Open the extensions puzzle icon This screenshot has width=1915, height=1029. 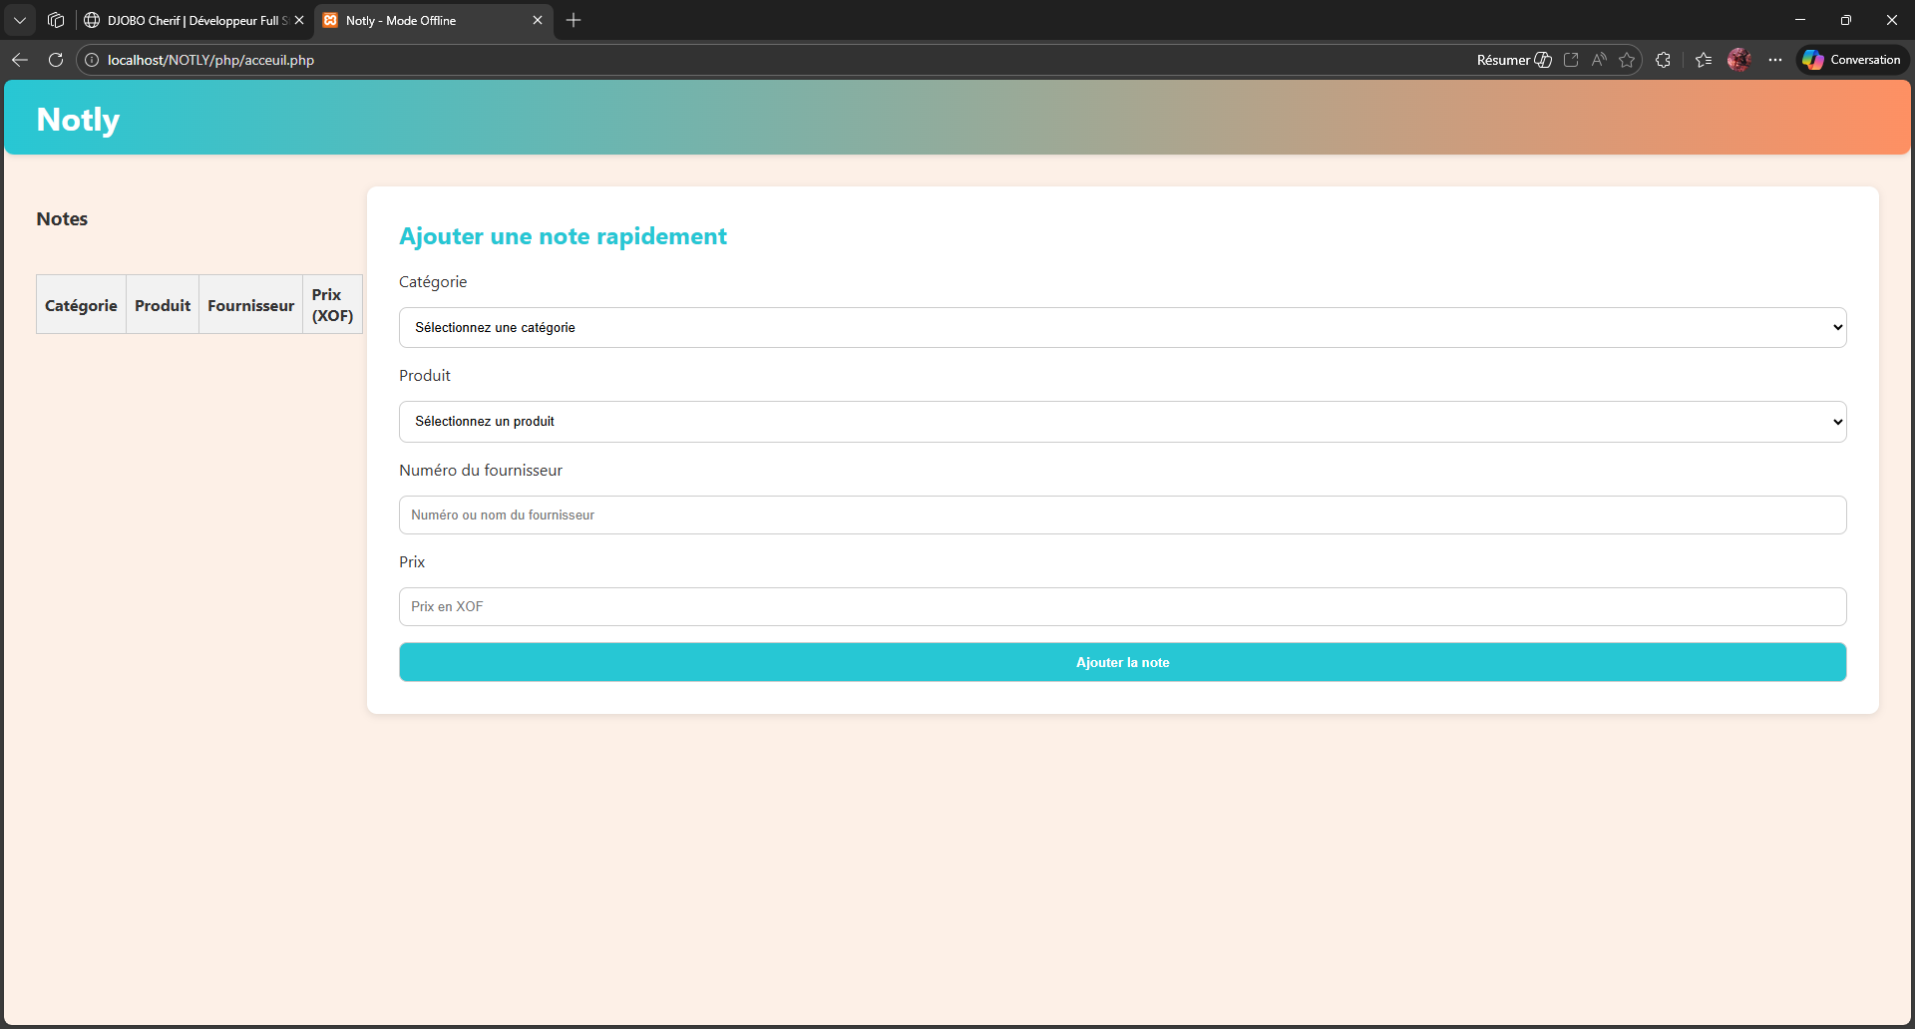pos(1663,60)
